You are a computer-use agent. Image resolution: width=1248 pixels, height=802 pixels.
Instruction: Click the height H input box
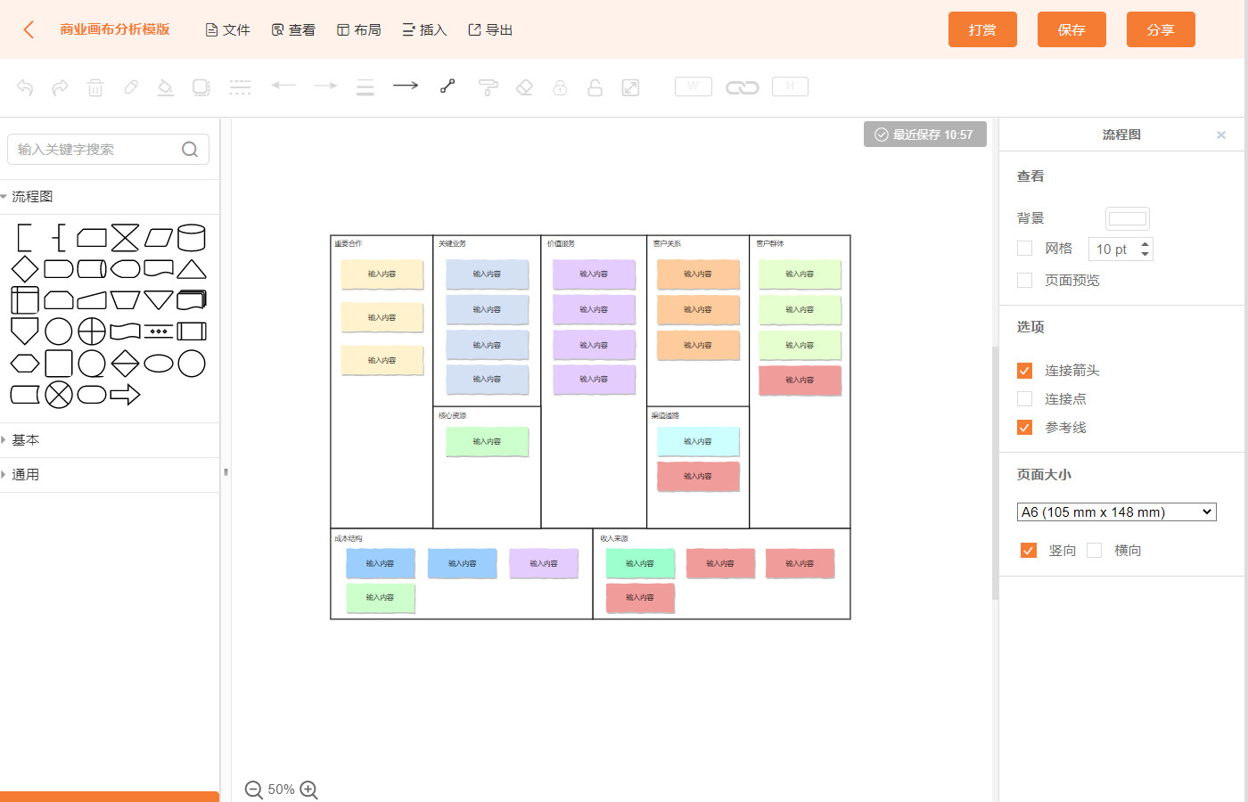click(x=790, y=86)
